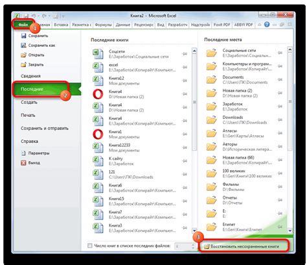Open the Формулы tab

103,25
